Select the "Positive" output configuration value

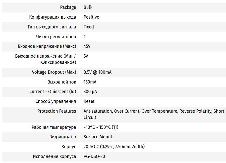(x=91, y=17)
